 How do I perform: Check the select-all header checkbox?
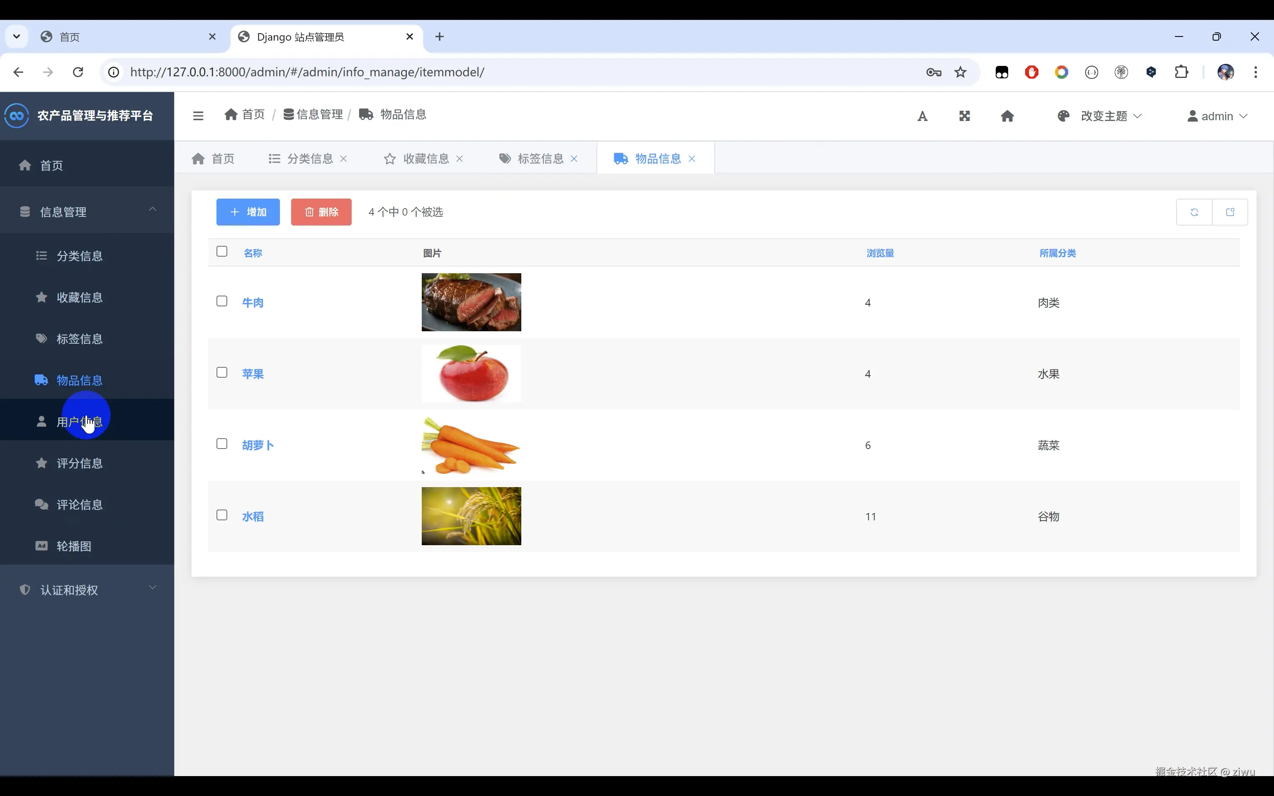point(221,252)
